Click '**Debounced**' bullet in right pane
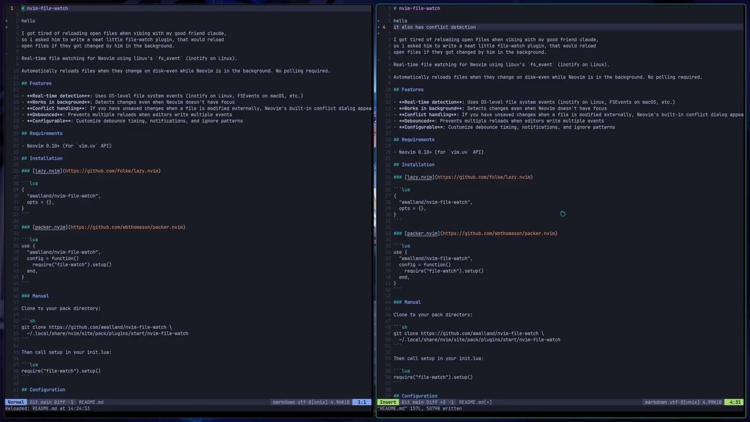This screenshot has width=750, height=422. point(499,121)
